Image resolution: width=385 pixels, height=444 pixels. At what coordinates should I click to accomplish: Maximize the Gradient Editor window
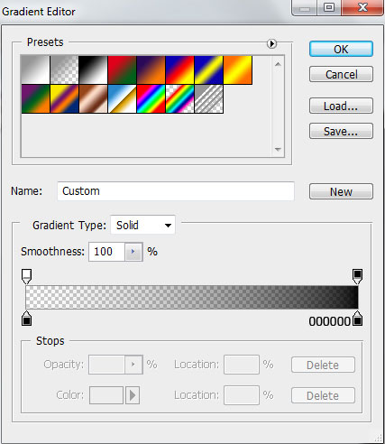(x=329, y=7)
